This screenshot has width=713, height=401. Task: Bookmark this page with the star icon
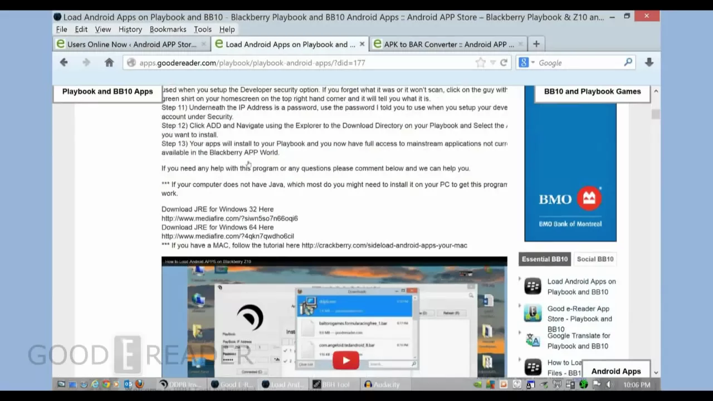point(480,63)
